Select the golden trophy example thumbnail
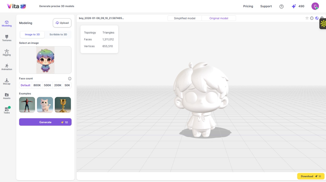The image size is (326, 182). pyautogui.click(x=63, y=105)
